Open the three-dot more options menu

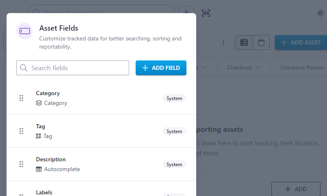coord(223,42)
